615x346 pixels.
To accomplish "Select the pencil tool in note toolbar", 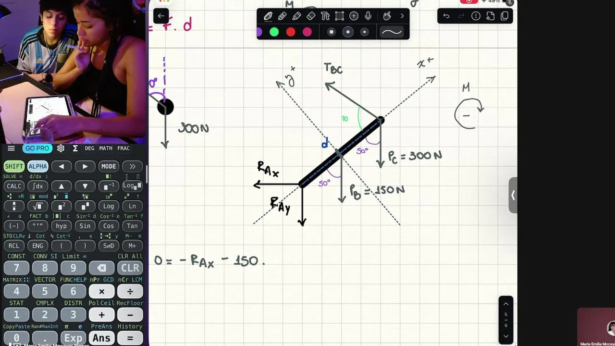I will pos(283,16).
